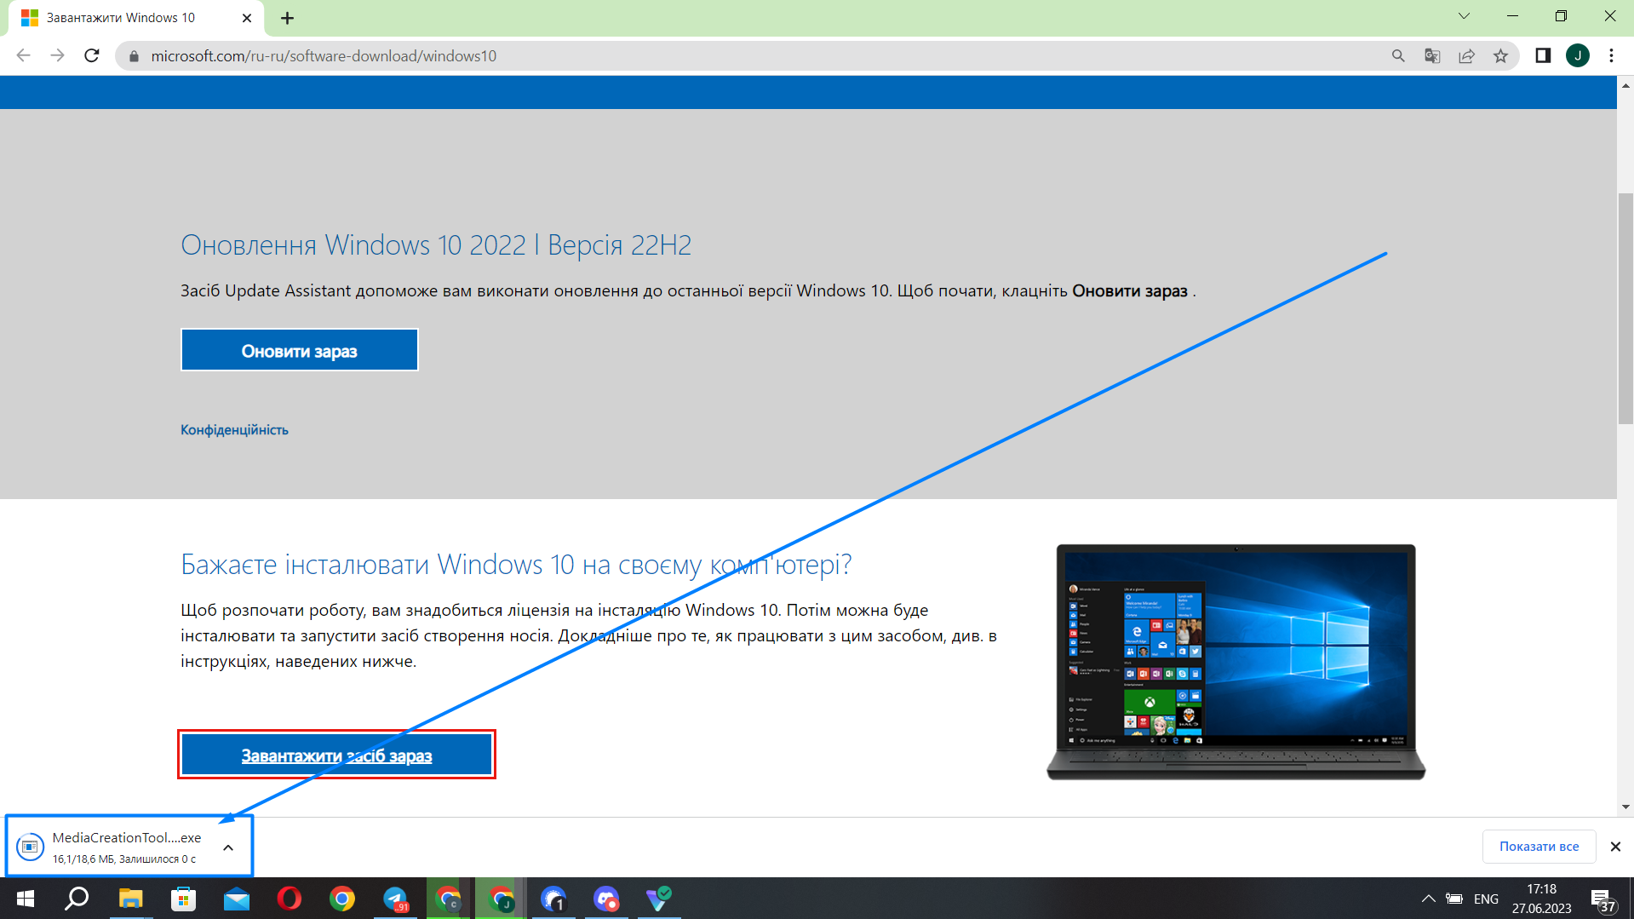View site information lock icon
Image resolution: width=1634 pixels, height=919 pixels.
point(134,56)
